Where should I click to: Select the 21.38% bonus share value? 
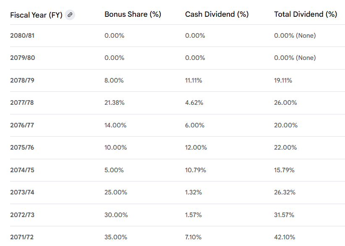click(x=115, y=103)
